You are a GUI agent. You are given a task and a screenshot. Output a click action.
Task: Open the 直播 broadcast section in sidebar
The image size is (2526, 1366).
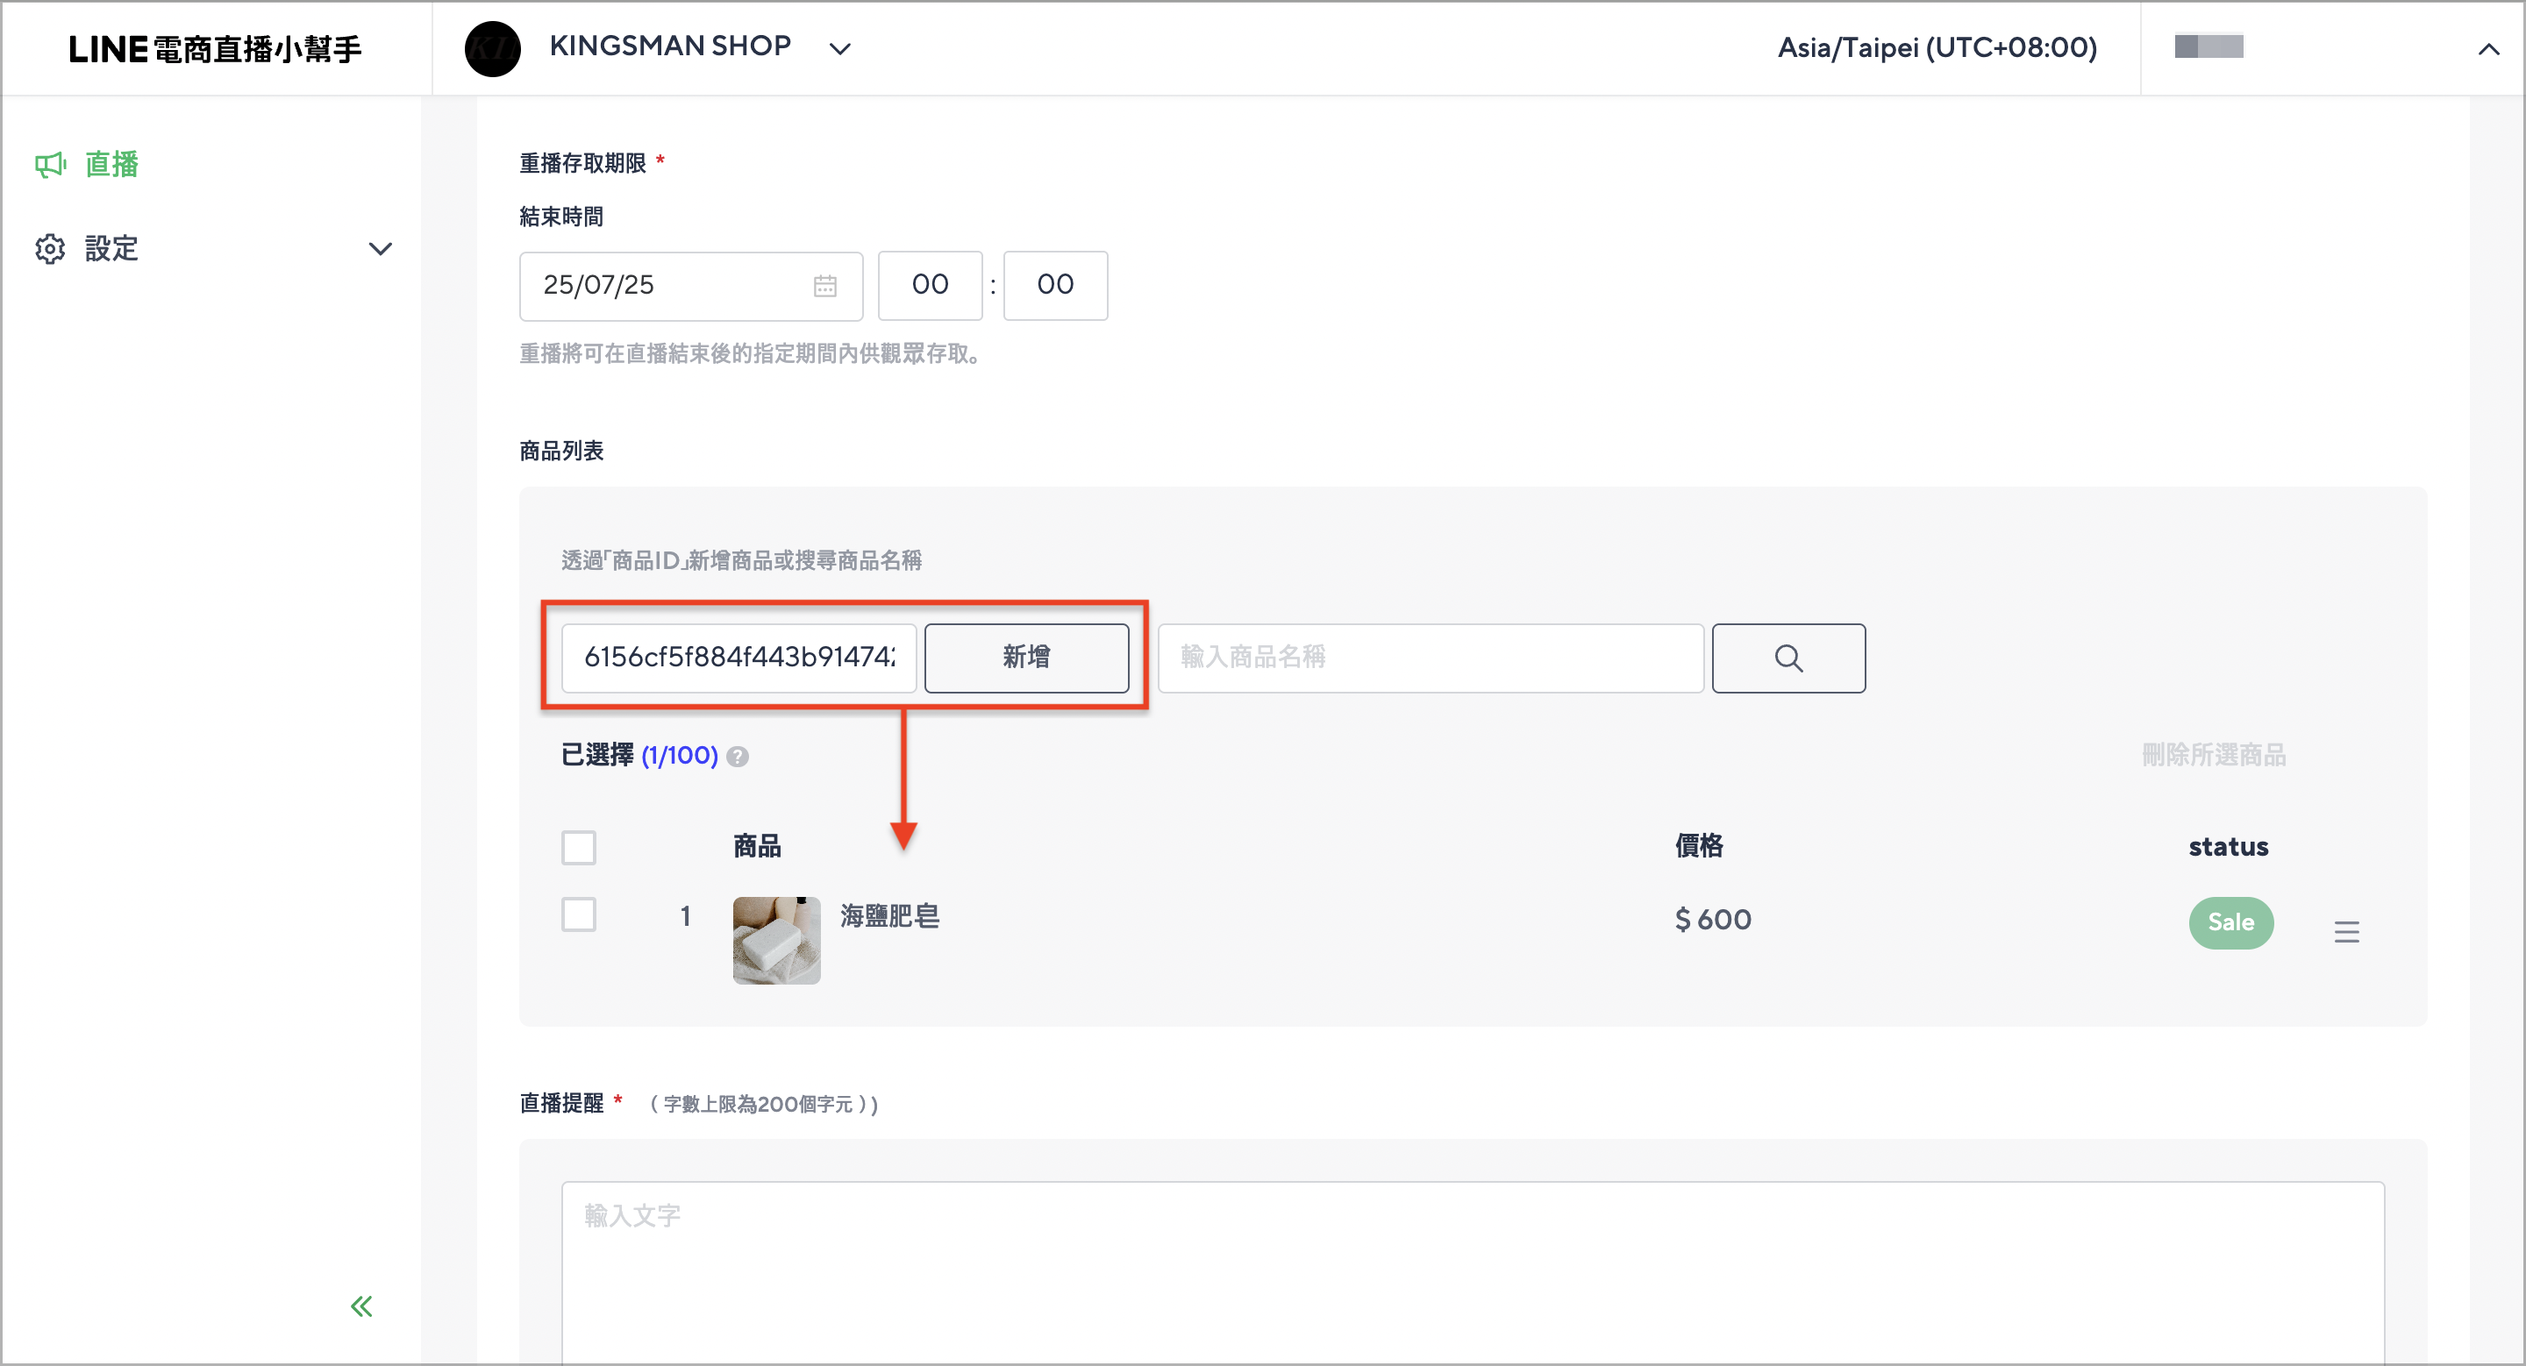111,165
